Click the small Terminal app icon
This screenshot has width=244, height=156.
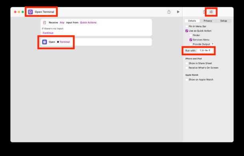tap(58, 42)
